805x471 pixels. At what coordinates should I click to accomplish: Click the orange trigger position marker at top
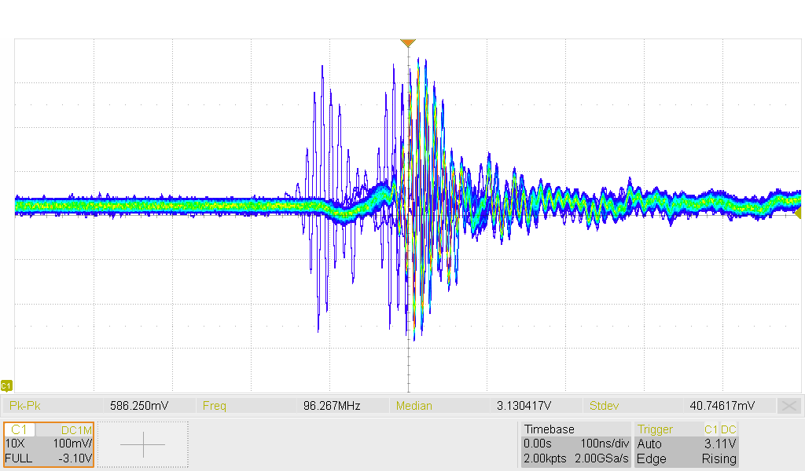coord(407,43)
